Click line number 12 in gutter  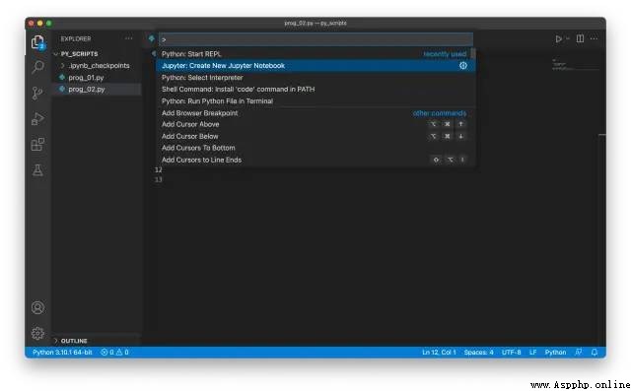(158, 170)
